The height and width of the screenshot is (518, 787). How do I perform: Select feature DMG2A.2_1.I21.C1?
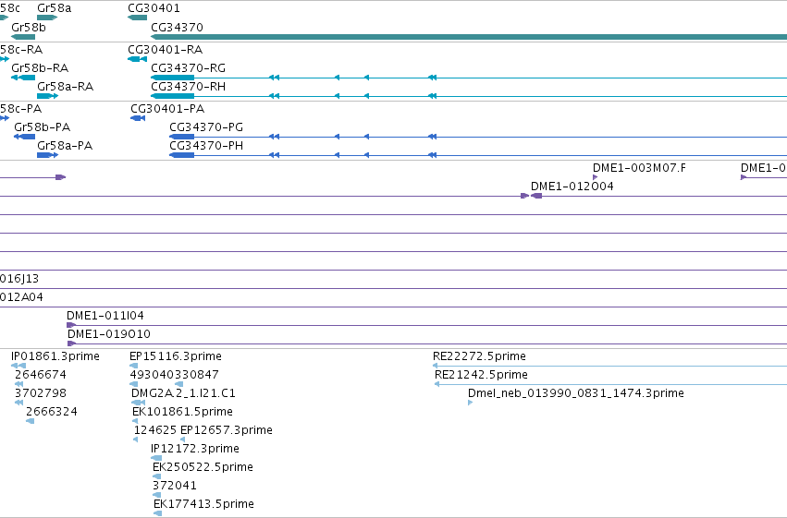click(138, 403)
